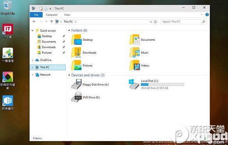Collapse the Quick access tree node

pyautogui.click(x=32, y=31)
